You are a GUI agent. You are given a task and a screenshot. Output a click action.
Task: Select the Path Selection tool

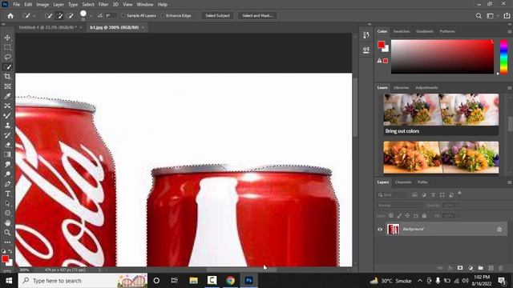[x=7, y=203]
